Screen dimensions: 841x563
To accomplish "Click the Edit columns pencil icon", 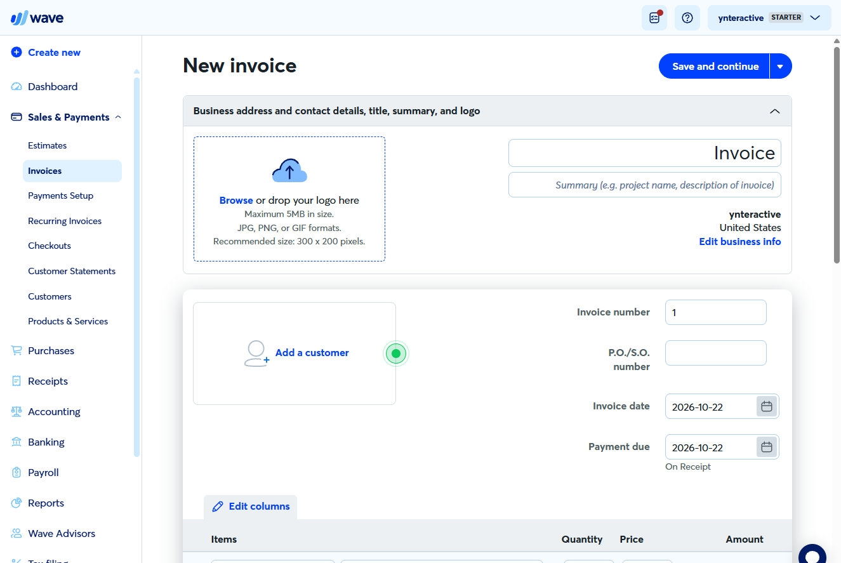I will 218,507.
